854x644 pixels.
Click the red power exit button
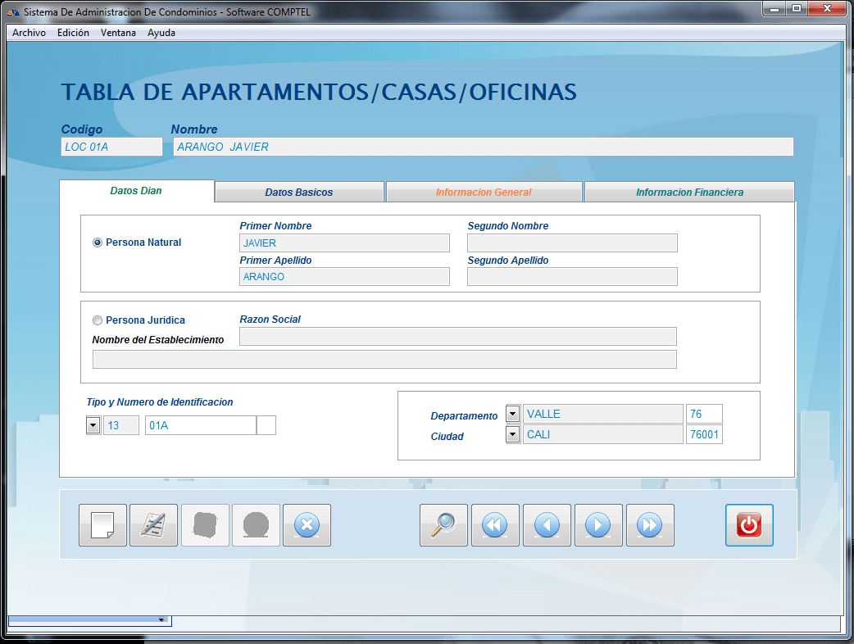coord(749,525)
